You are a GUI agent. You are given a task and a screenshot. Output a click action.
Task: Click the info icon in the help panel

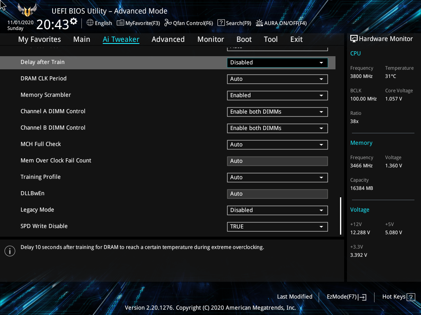[x=9, y=251]
